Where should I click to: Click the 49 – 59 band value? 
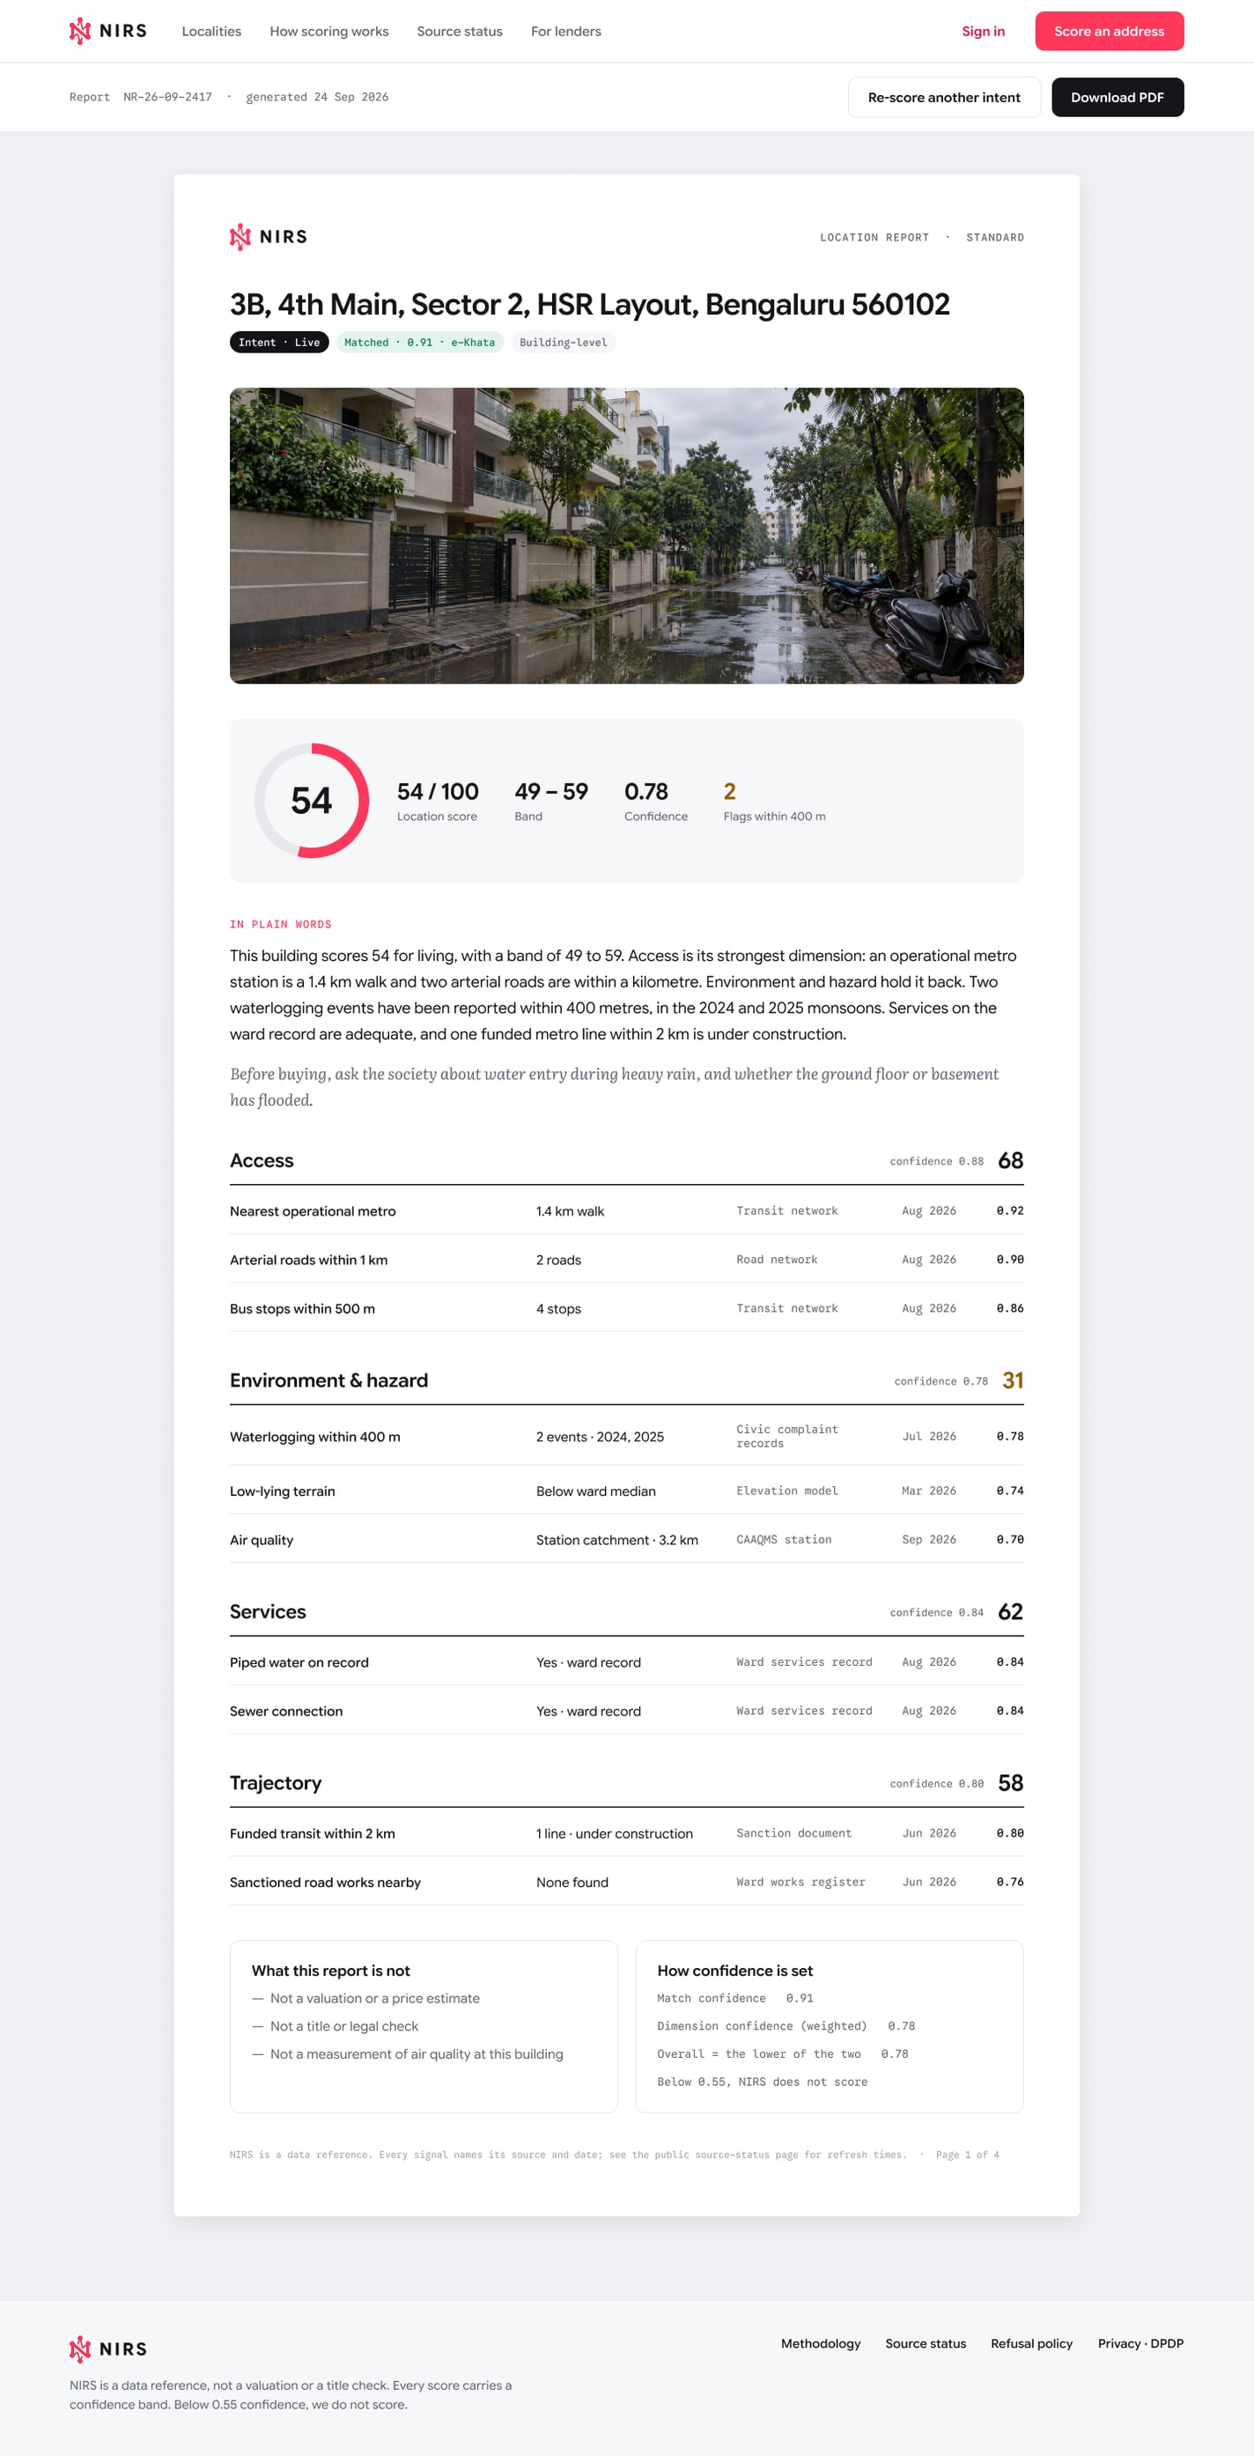click(550, 791)
